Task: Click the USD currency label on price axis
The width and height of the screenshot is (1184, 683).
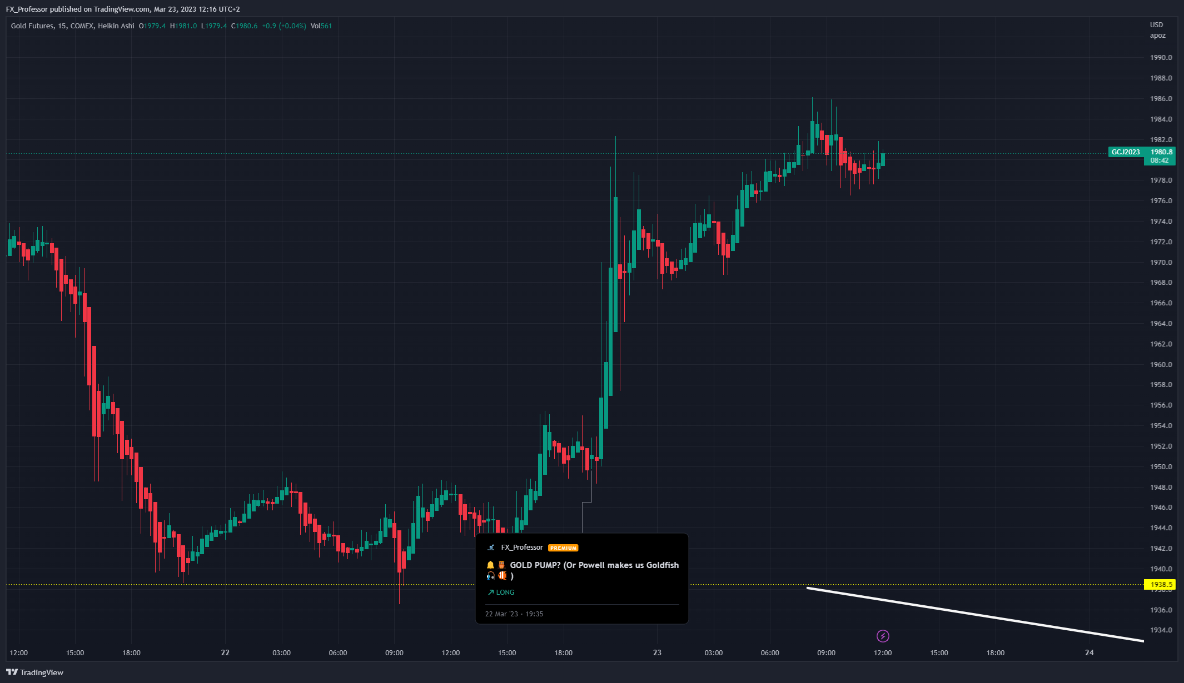Action: [1156, 25]
